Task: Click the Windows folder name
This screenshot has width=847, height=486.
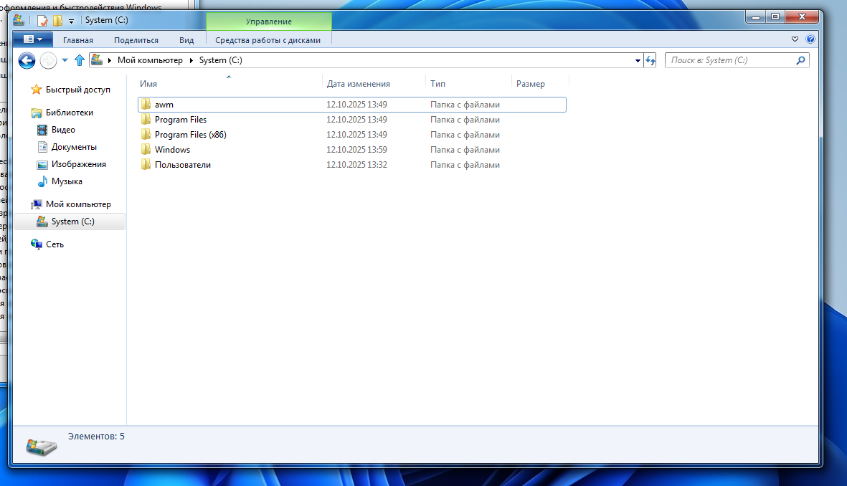Action: pos(172,150)
